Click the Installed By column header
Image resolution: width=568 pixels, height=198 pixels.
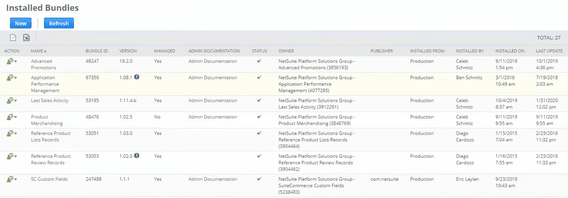470,51
